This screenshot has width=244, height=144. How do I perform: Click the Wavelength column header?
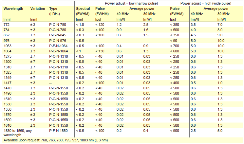13,9
